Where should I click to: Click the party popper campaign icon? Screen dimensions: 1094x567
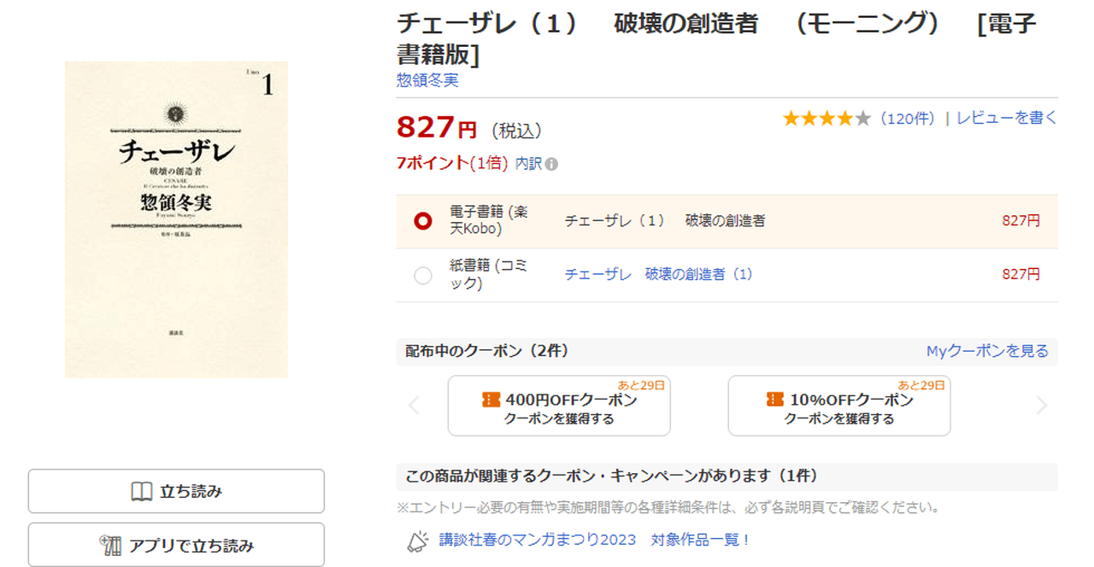coord(417,541)
